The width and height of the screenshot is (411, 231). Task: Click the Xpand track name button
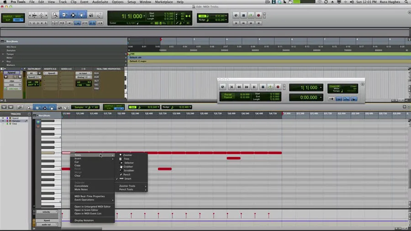point(12,73)
